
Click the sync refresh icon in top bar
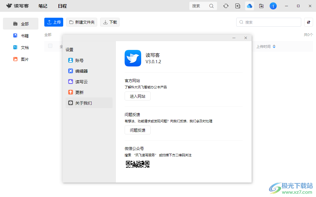226,6
